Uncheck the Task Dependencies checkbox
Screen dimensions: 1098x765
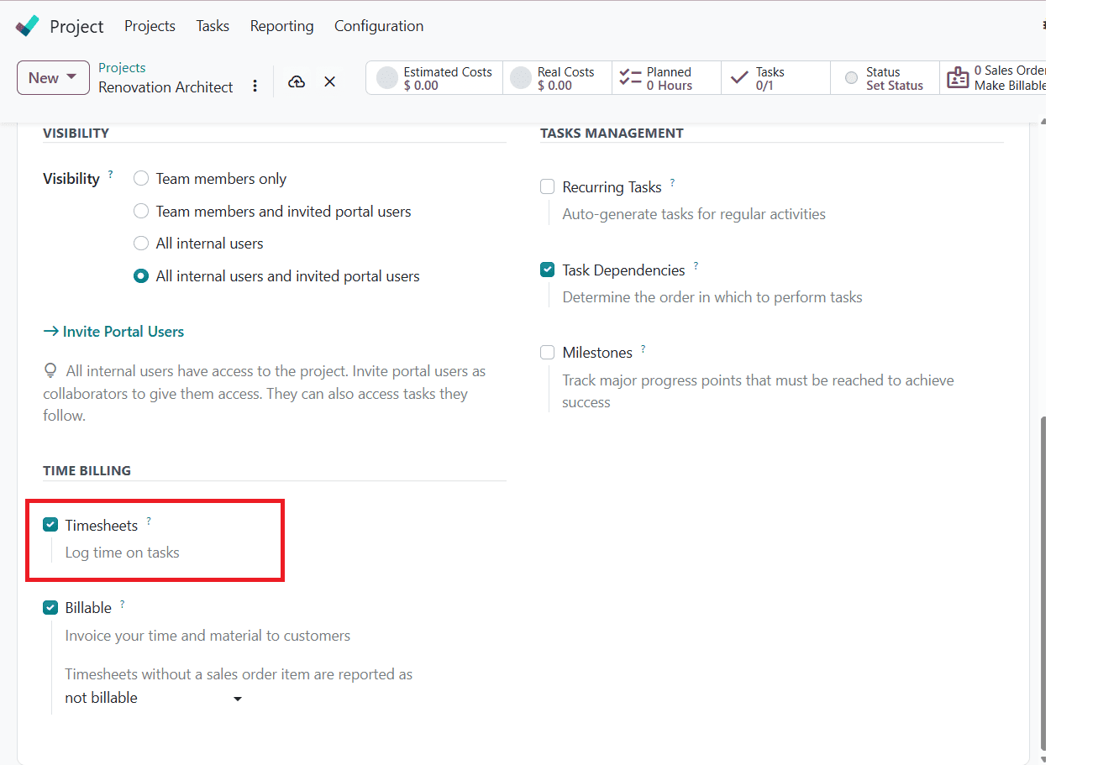click(x=548, y=270)
